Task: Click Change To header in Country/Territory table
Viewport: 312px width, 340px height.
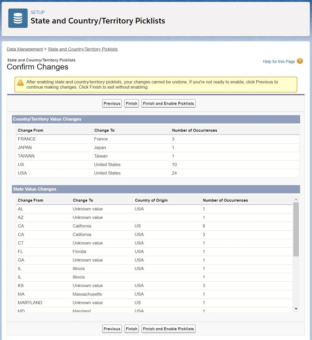Action: click(104, 130)
